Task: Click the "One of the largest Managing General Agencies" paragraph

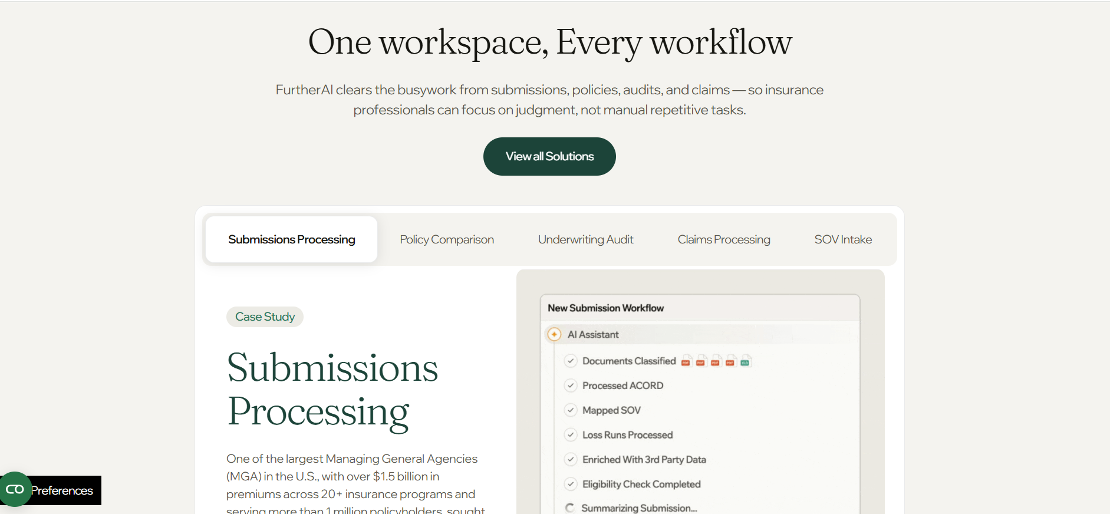Action: tap(355, 483)
